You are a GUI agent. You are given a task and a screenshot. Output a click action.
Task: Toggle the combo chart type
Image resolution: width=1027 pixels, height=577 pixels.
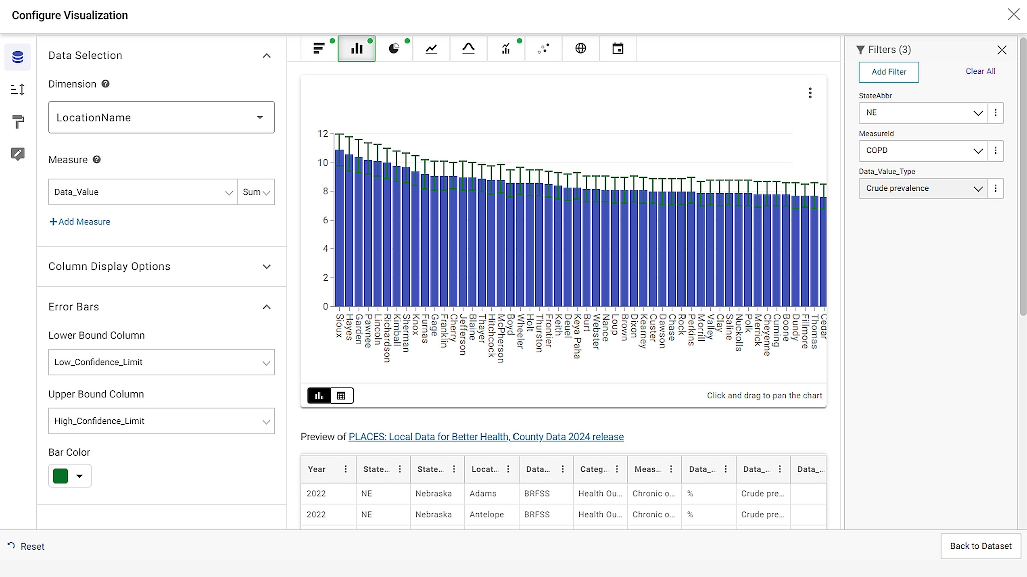pos(506,48)
